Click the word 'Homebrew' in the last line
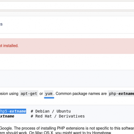This screenshot has width=134, height=134. pos(102,133)
